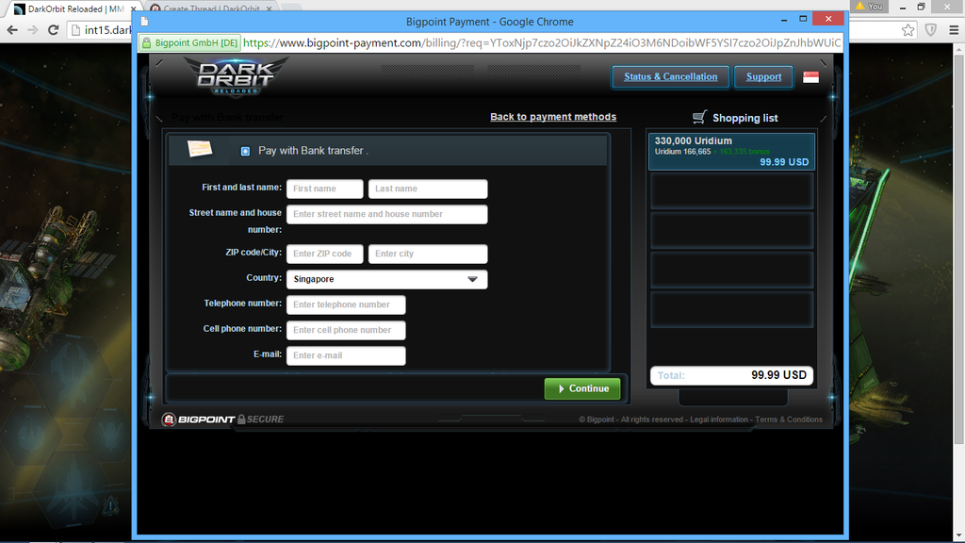
Task: Click the Singapore flag language icon
Action: (x=810, y=77)
